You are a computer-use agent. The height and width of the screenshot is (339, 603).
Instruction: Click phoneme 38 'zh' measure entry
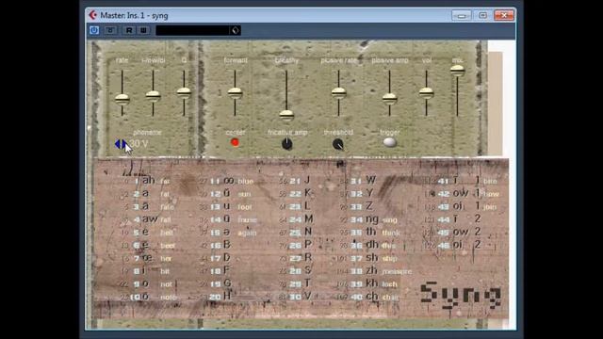tap(381, 271)
